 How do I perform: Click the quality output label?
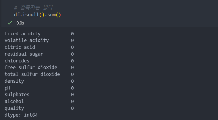[x=14, y=108]
